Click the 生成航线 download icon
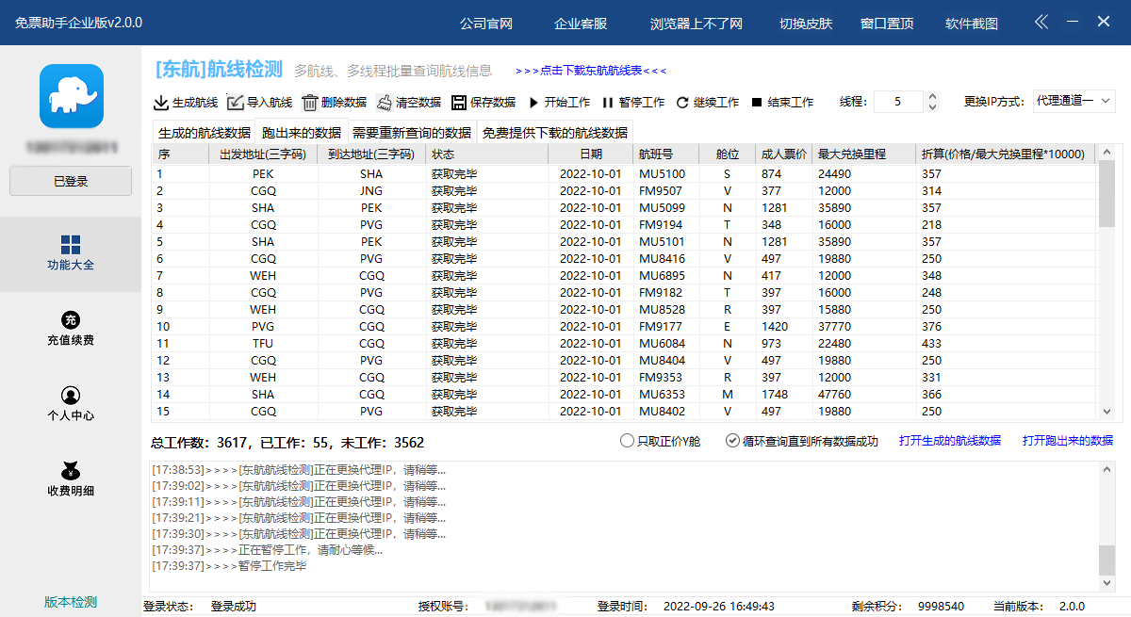The height and width of the screenshot is (617, 1131). [161, 103]
